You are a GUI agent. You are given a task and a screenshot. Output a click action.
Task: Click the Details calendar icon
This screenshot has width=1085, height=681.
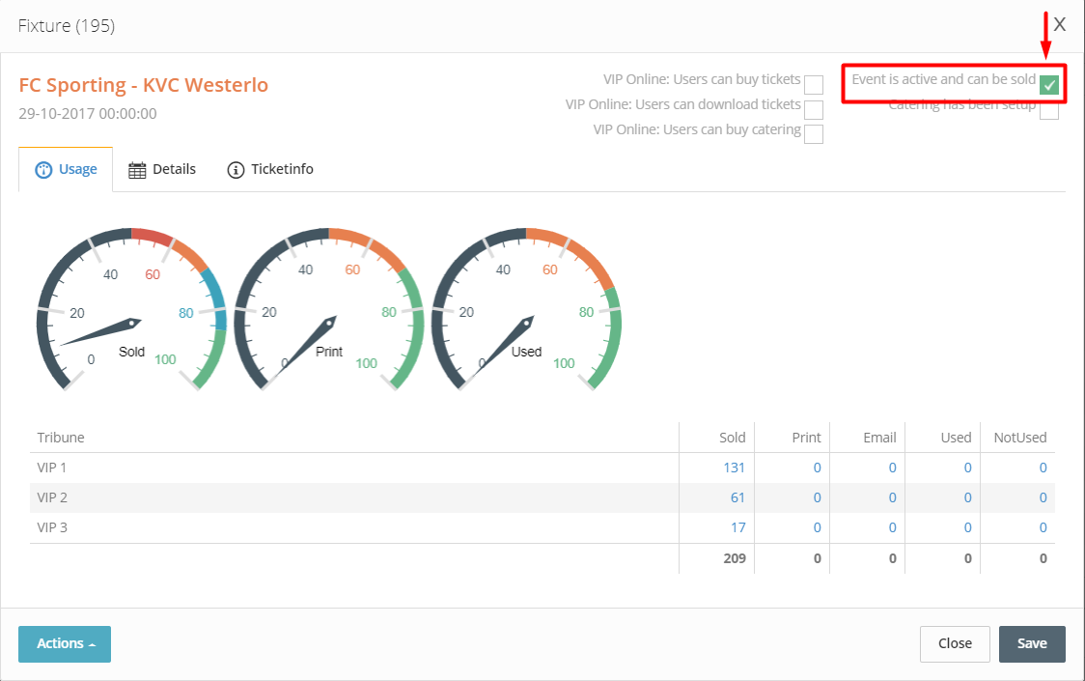click(x=137, y=170)
